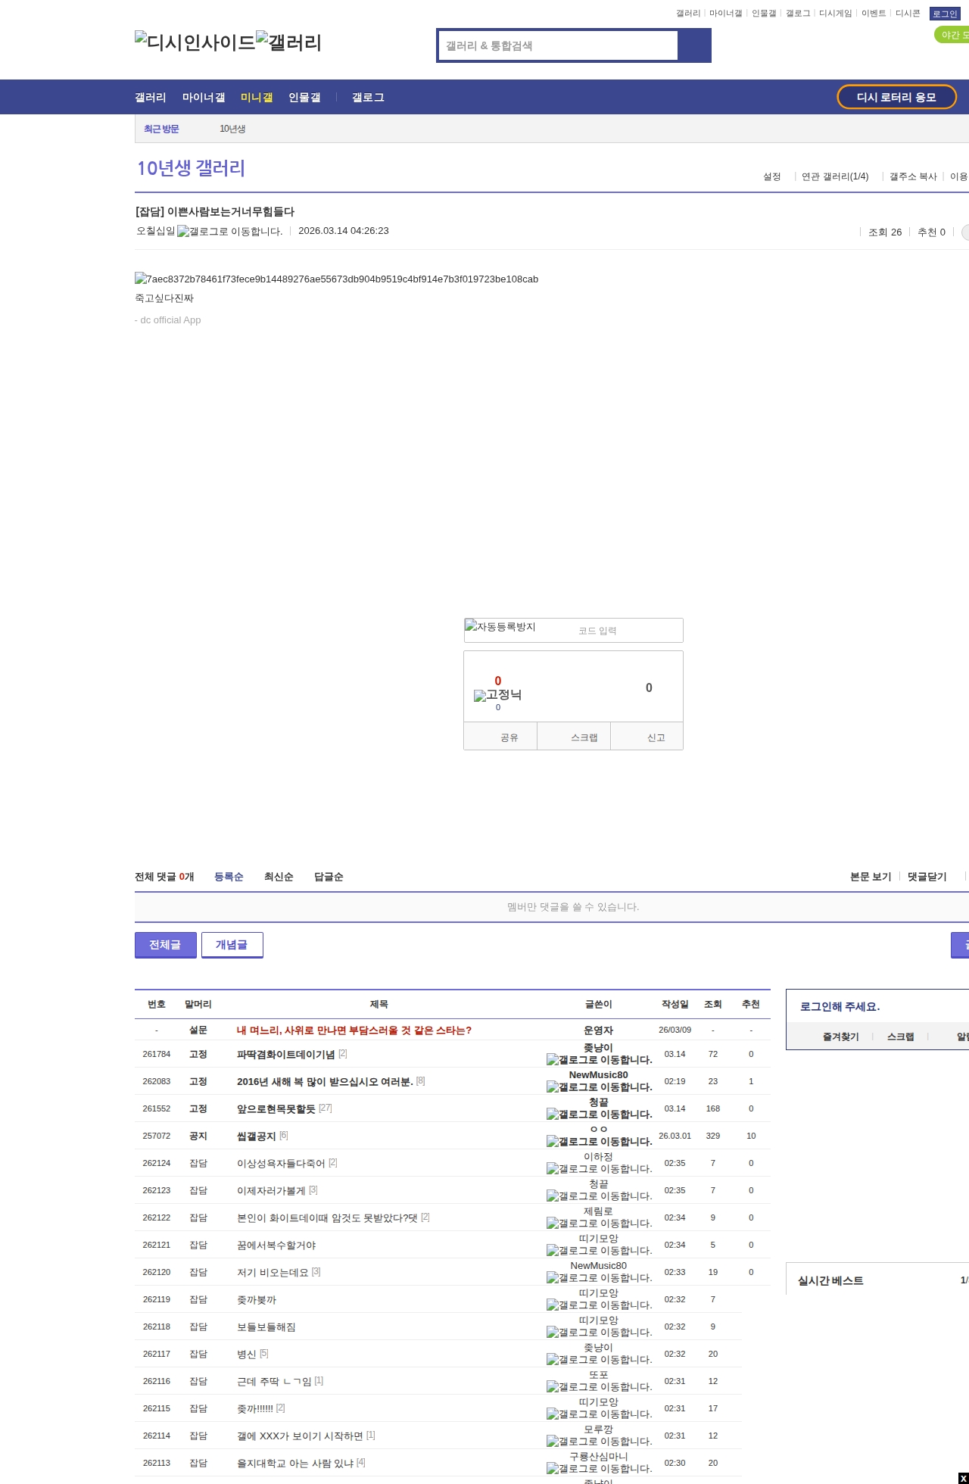Click the 고정닉 recommend icon
Viewport: 969px width, 1484px height.
click(x=497, y=695)
